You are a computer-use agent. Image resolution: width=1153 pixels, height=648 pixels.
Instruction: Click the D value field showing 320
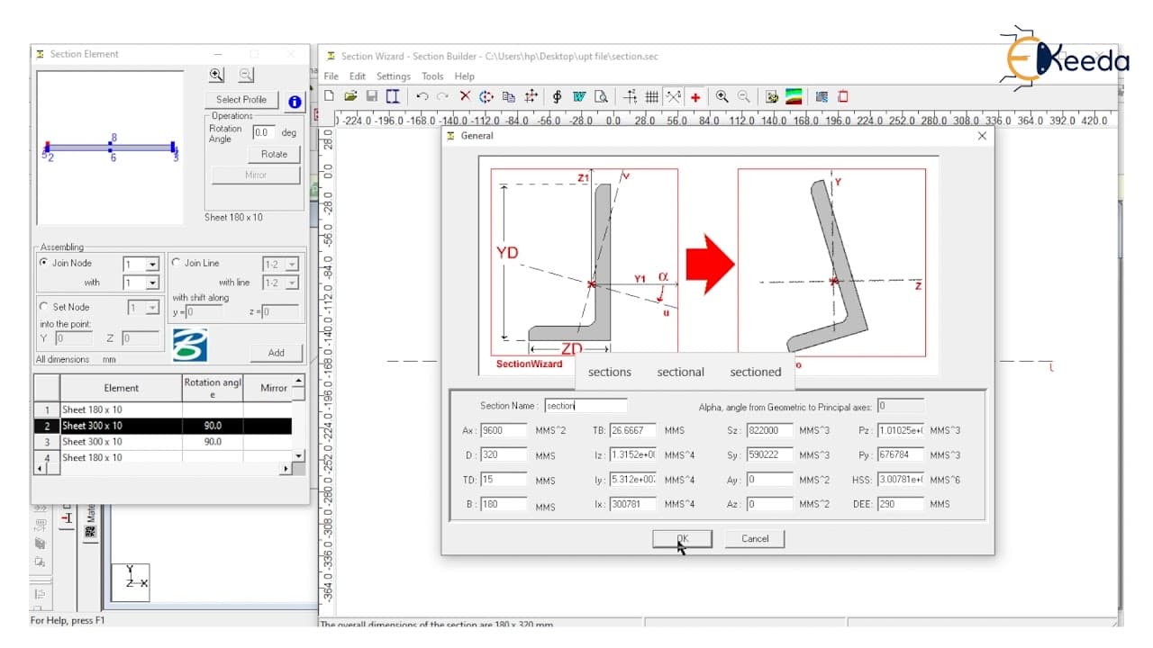pyautogui.click(x=504, y=455)
